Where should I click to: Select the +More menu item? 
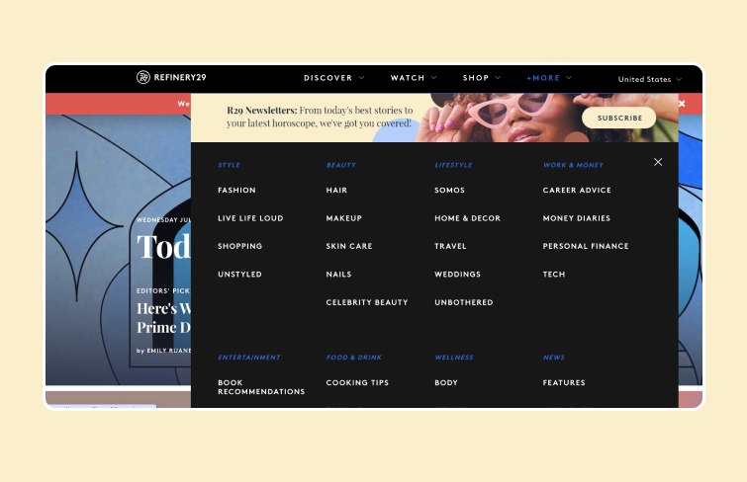tap(543, 78)
